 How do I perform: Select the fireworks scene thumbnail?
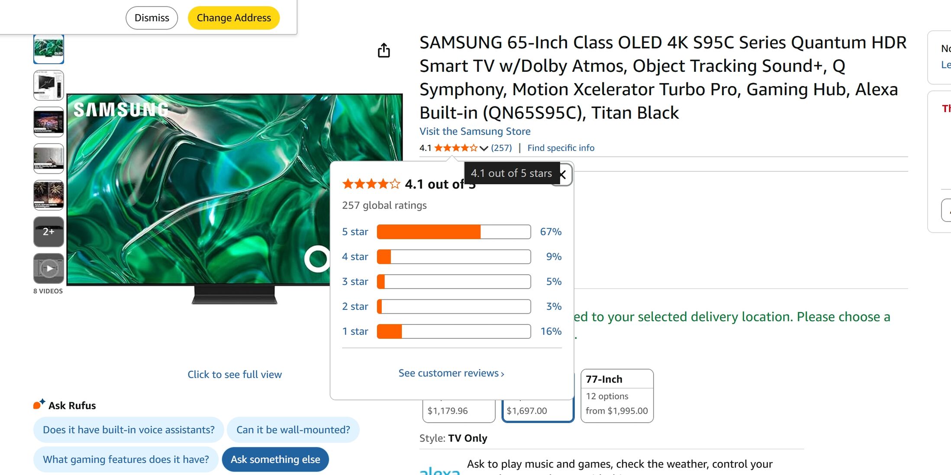49,195
